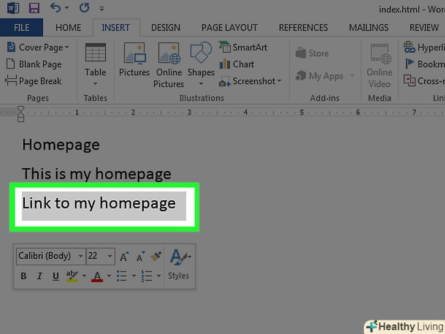Click the Redo/Repeat icon

coord(84,8)
